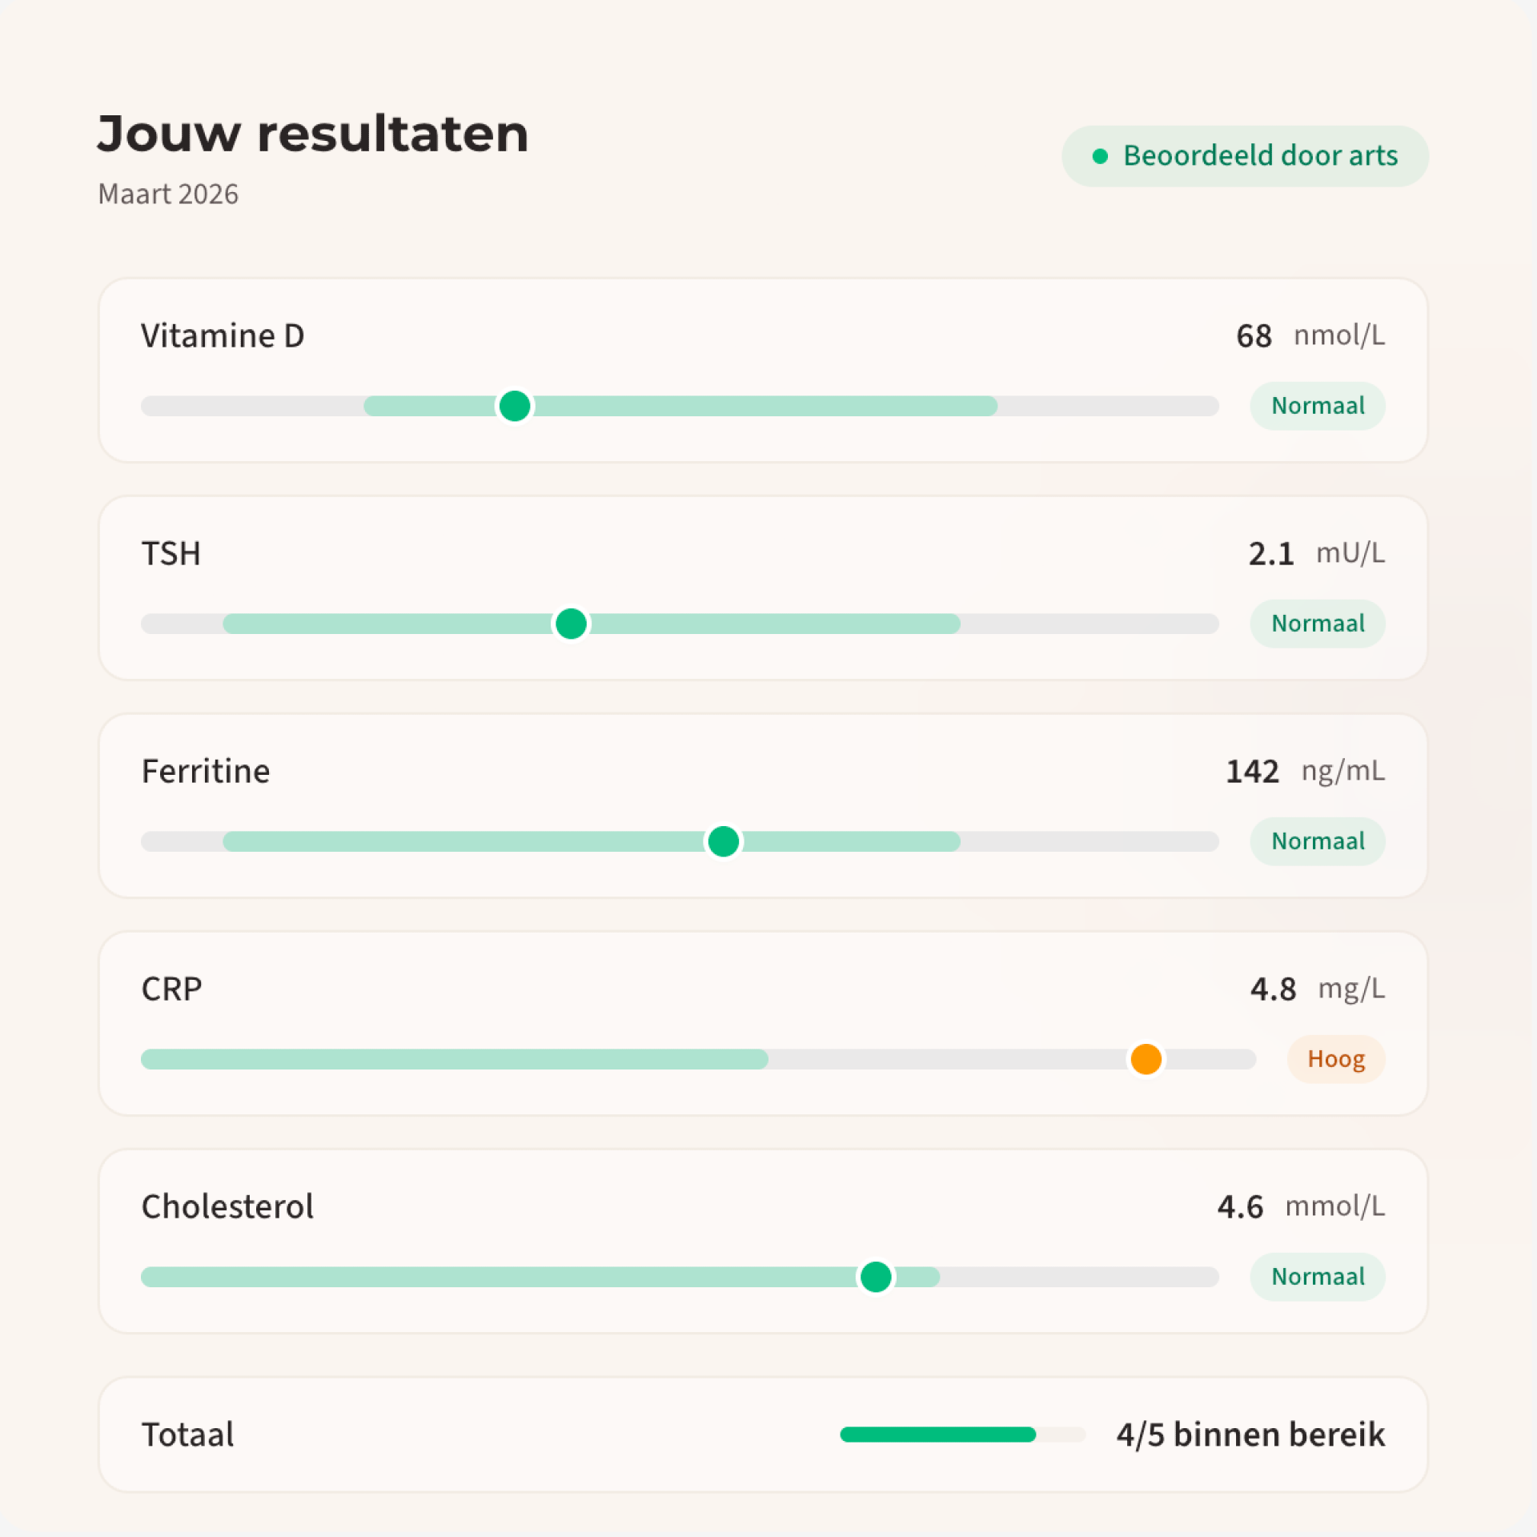This screenshot has height=1537, width=1537.
Task: Select the Vitamine D slider marker
Action: click(x=515, y=407)
